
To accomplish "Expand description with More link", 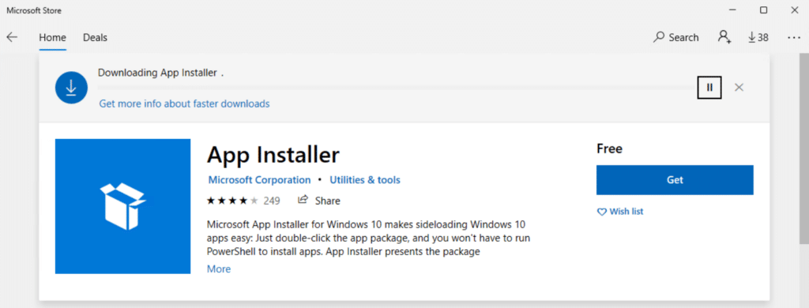I will [219, 269].
